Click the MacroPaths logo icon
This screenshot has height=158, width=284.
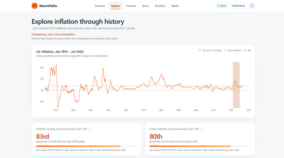tap(35, 6)
